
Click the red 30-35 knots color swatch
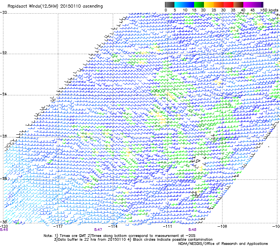click(x=229, y=5)
